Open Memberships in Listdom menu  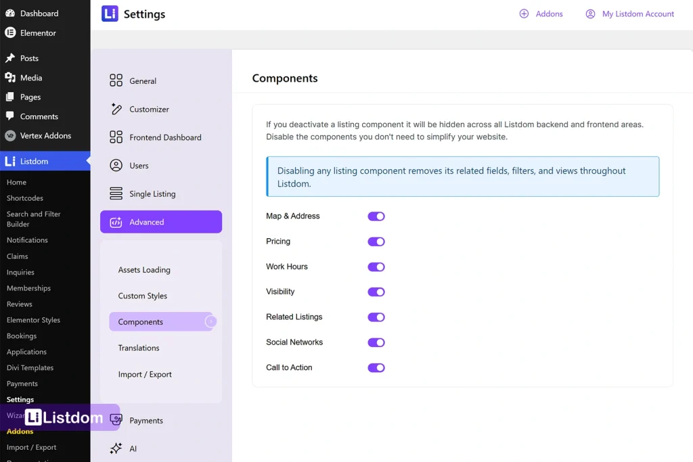pyautogui.click(x=28, y=288)
